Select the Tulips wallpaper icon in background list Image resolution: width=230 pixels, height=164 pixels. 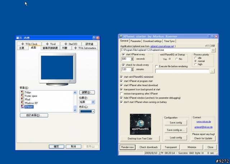click(23, 92)
